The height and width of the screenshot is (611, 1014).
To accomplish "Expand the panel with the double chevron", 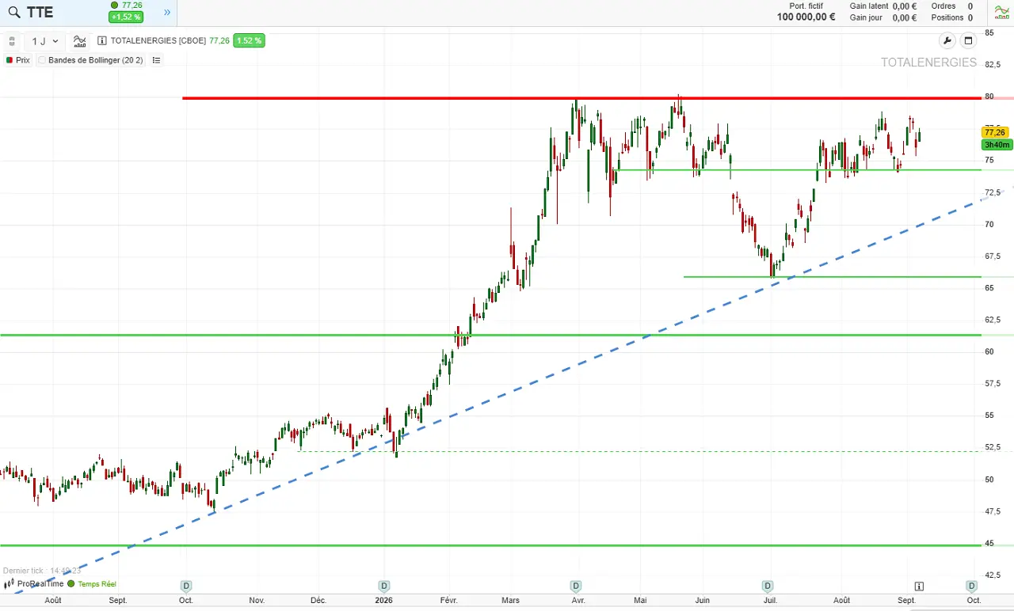I will (167, 13).
